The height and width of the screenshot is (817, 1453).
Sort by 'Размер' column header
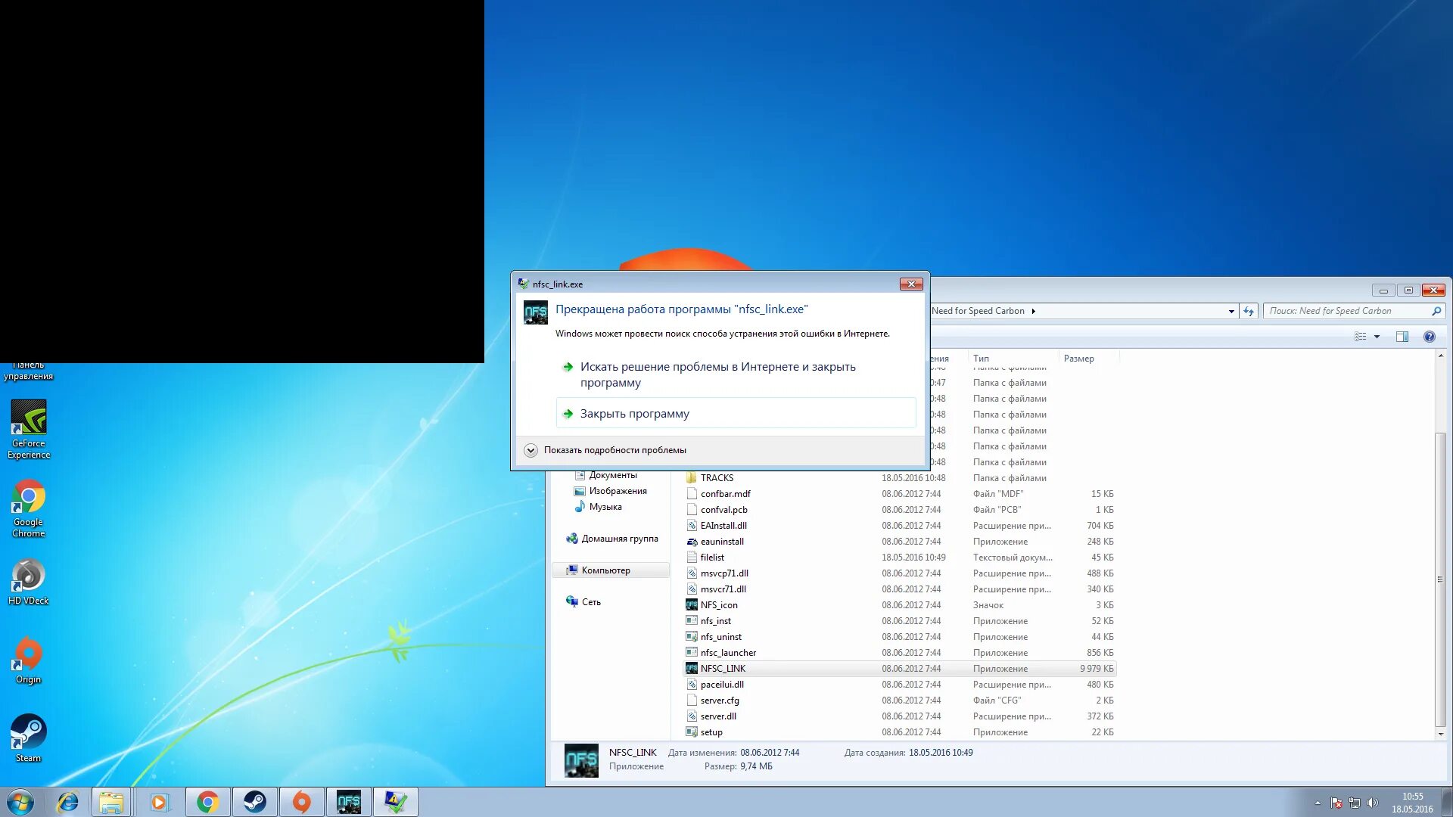(x=1088, y=359)
